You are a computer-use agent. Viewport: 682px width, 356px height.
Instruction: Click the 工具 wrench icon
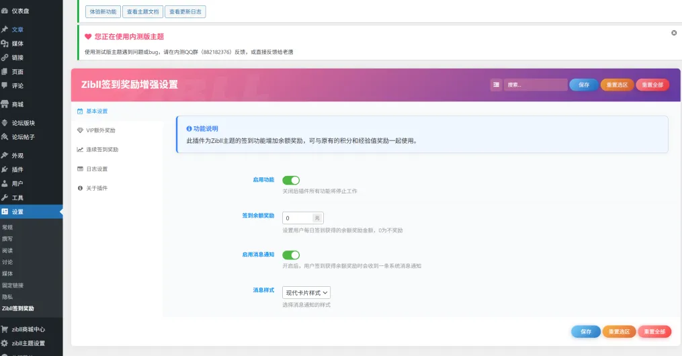click(x=5, y=197)
